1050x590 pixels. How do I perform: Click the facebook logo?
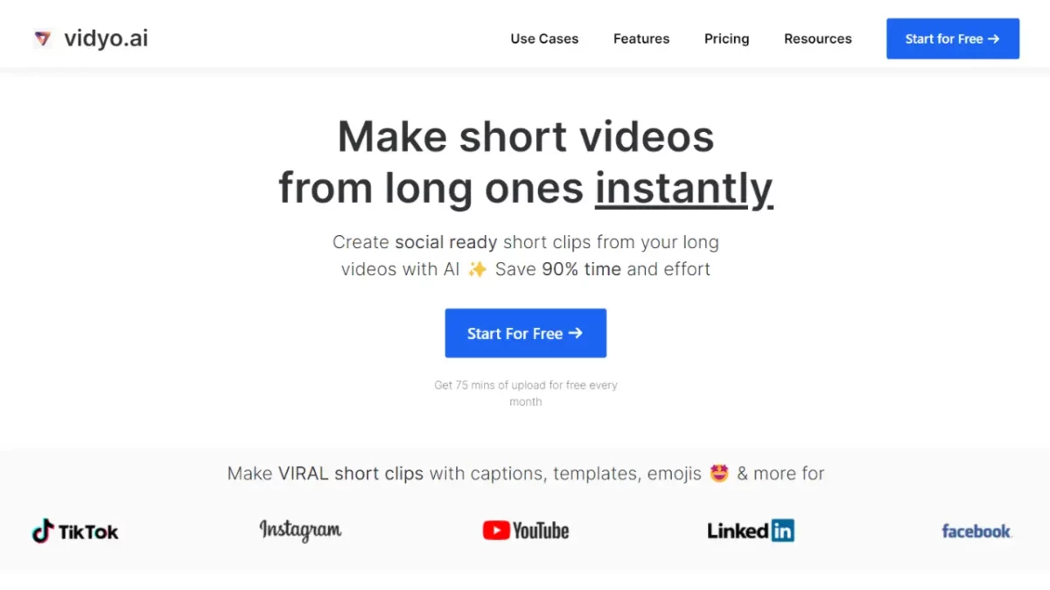[976, 531]
